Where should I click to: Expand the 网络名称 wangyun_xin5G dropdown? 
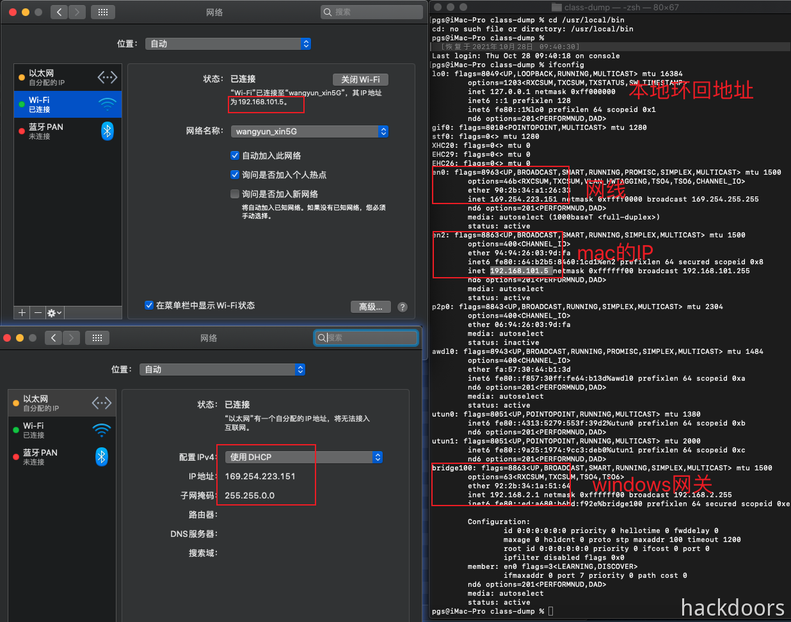310,131
